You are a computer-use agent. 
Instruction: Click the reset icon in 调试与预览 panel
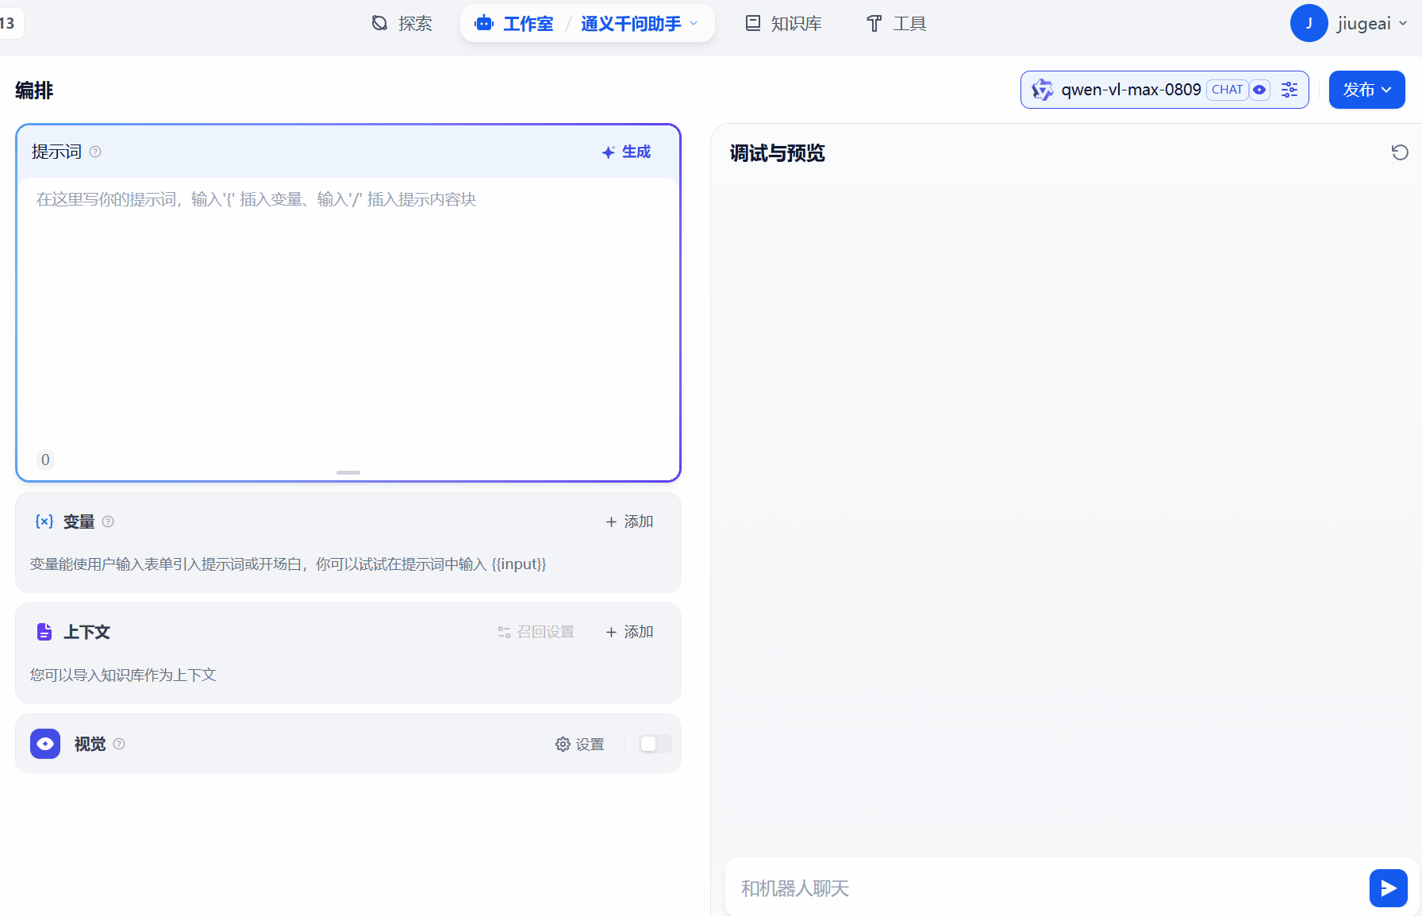pos(1400,152)
